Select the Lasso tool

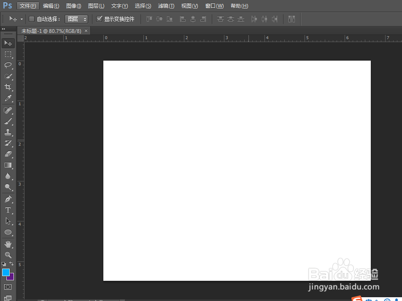pyautogui.click(x=8, y=65)
